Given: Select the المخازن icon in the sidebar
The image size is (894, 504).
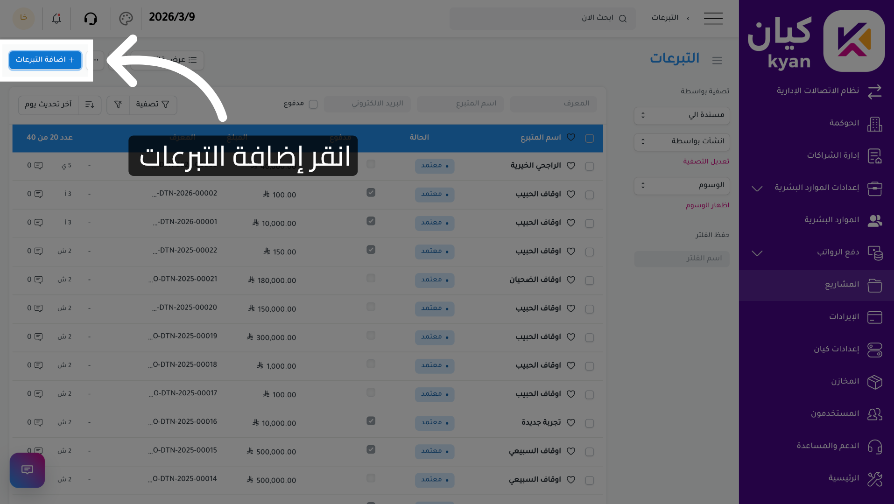Looking at the screenshot, I should (x=876, y=382).
